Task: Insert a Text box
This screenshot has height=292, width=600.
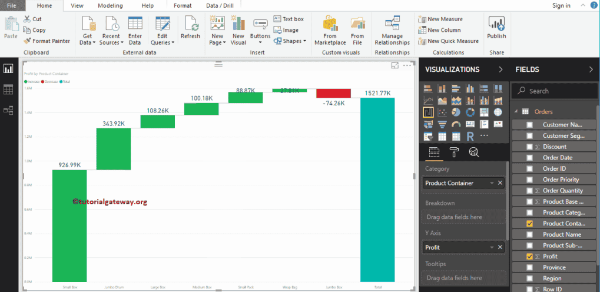Action: click(x=289, y=19)
